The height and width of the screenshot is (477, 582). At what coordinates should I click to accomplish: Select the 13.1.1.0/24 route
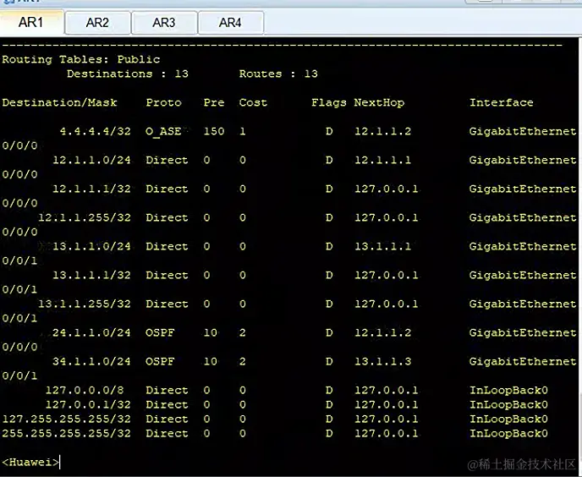click(91, 246)
